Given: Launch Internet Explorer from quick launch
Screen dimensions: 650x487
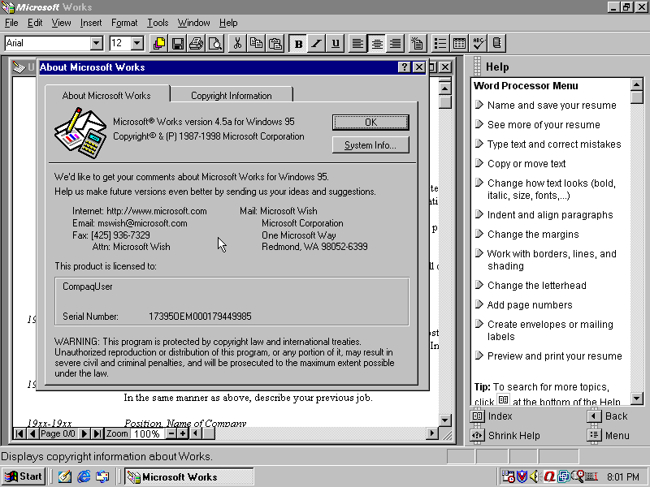Looking at the screenshot, I should pos(84,476).
